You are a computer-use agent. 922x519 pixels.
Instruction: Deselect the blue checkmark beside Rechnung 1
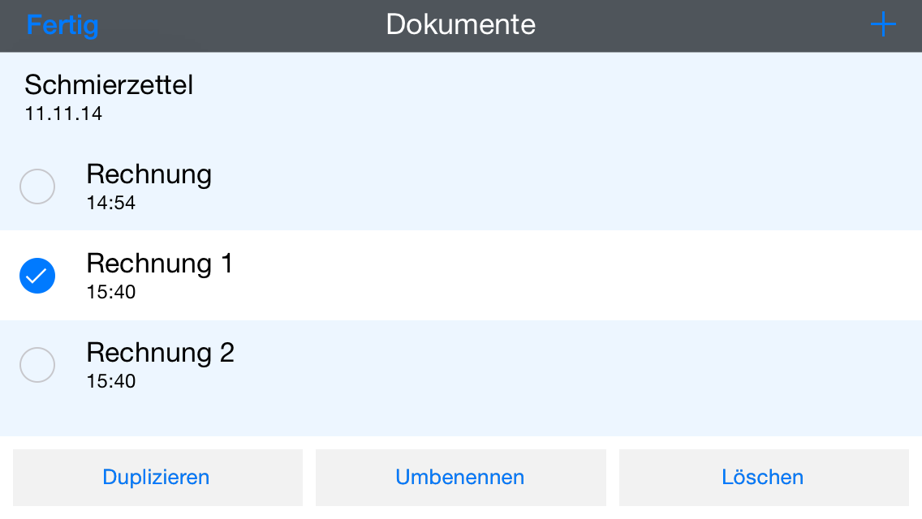(37, 276)
